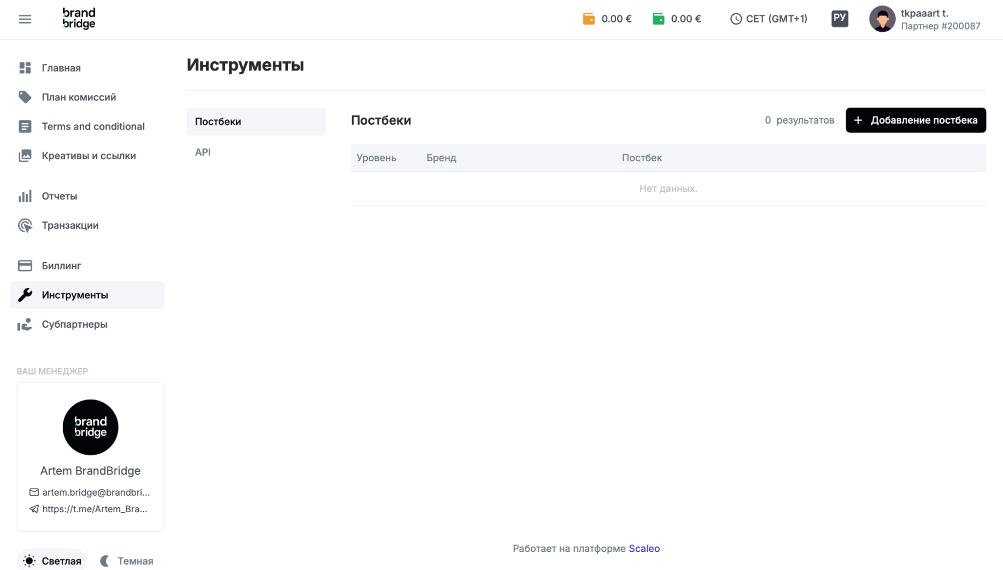The height and width of the screenshot is (570, 1003).
Task: Click the ВАШ МЕНЕДЖЕР heading
Action: tap(52, 371)
